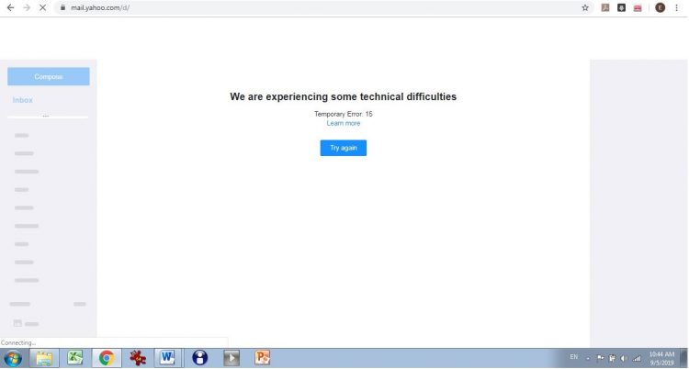Screen dimensions: 689x369
Task: Open the Adobe PDF extension icon
Action: tap(605, 7)
